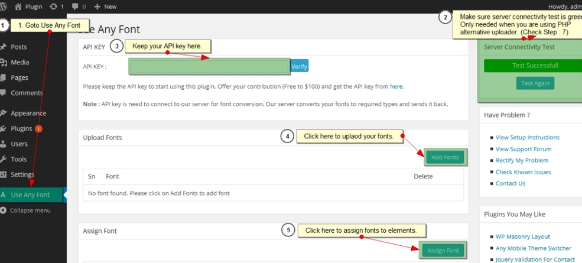Click the Sn column header
This screenshot has height=263, width=582.
92,176
